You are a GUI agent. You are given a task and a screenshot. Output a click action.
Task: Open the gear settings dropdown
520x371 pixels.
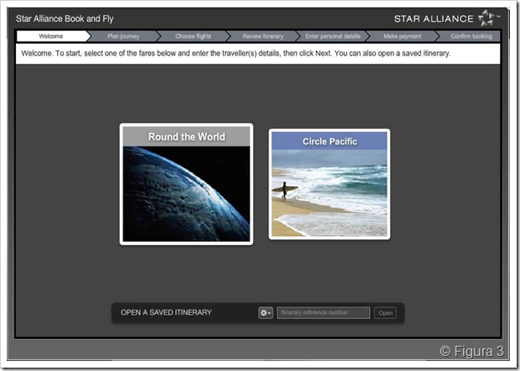coord(266,313)
